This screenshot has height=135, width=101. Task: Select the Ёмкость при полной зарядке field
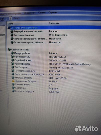click(x=29, y=74)
